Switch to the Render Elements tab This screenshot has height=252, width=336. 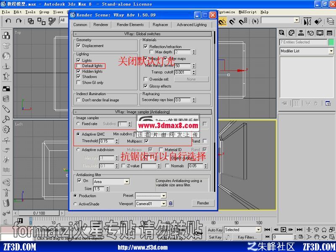[130, 25]
